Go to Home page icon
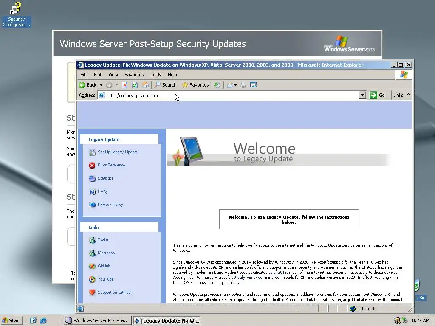 (x=145, y=85)
